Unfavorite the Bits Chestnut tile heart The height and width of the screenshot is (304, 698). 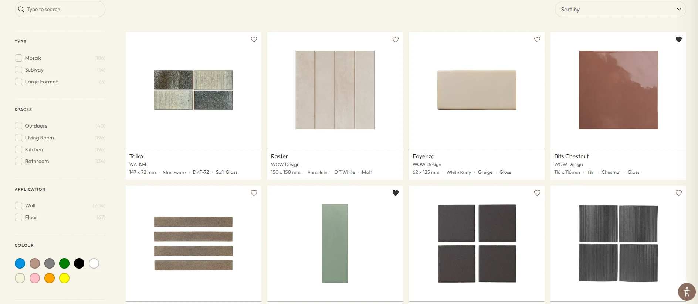[679, 39]
